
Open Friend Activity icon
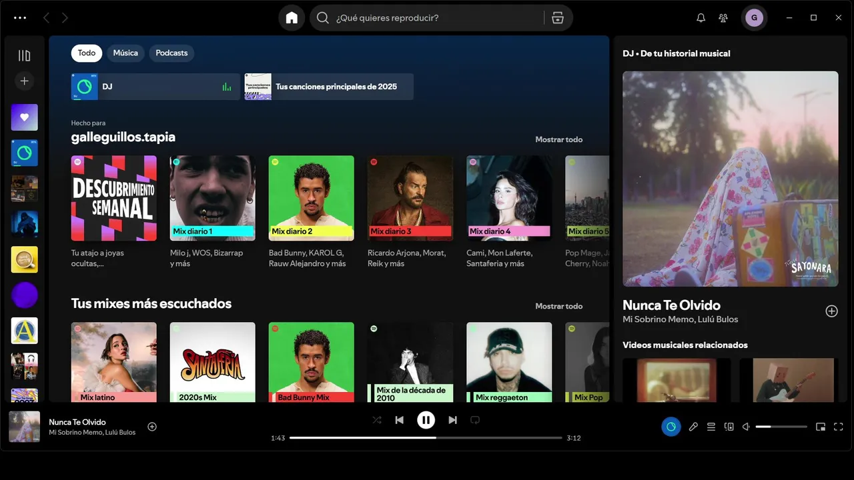pos(723,18)
